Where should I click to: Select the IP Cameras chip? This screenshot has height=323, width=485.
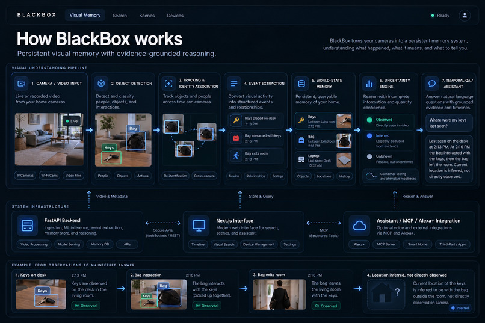25,176
